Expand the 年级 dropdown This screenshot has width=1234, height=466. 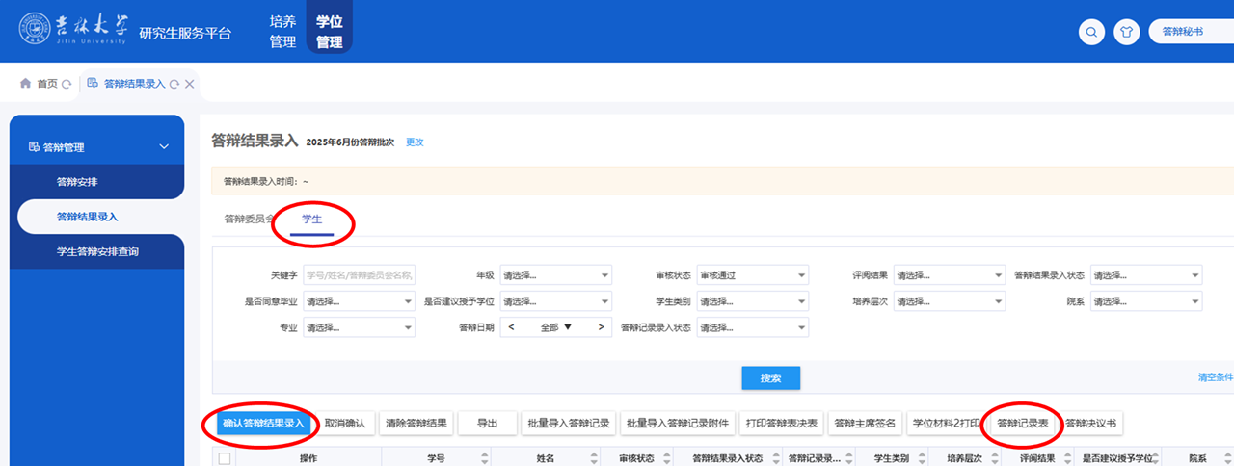coord(555,275)
